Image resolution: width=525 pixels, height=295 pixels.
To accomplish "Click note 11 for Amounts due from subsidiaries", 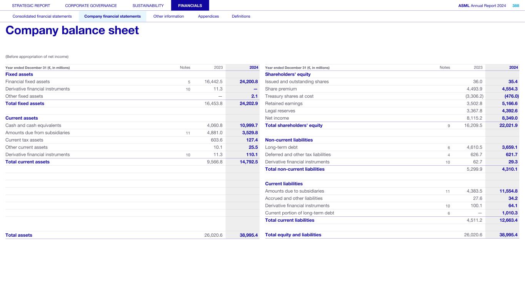I will click(188, 133).
